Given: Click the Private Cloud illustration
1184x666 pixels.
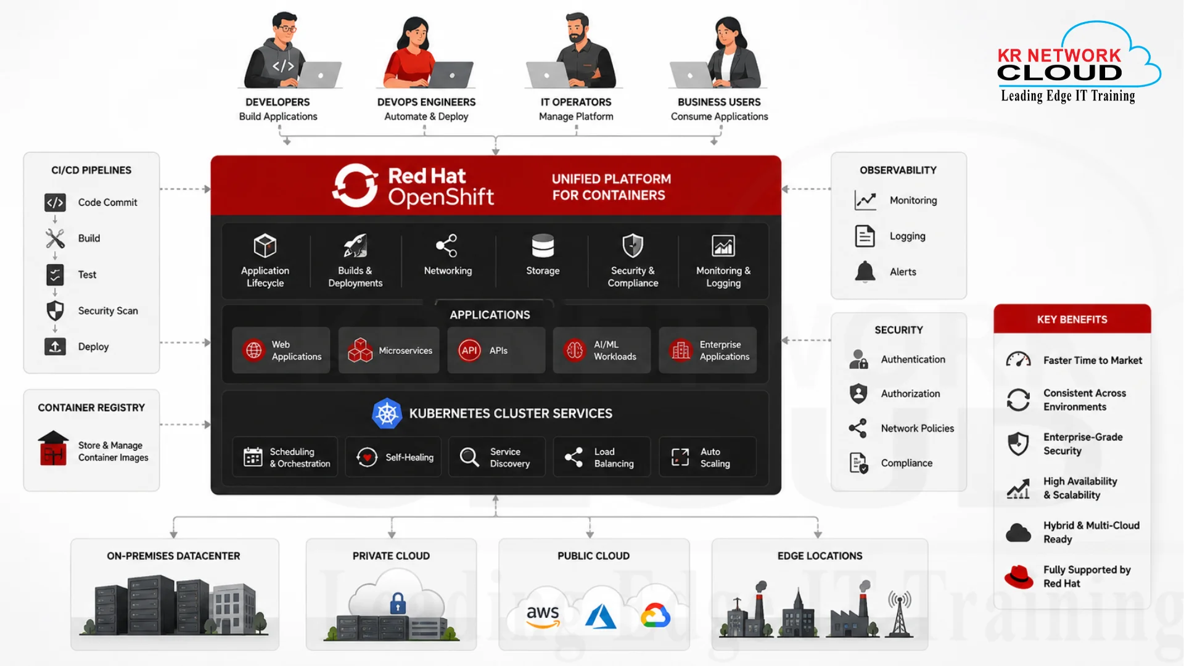Looking at the screenshot, I should point(391,605).
